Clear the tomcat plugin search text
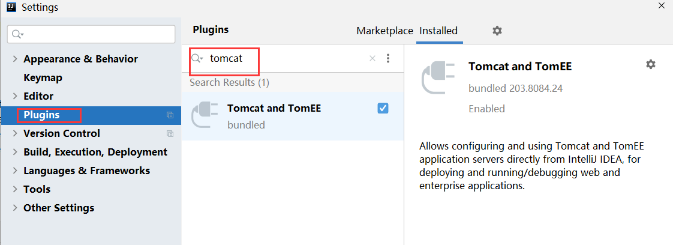673x245 pixels. pos(372,58)
